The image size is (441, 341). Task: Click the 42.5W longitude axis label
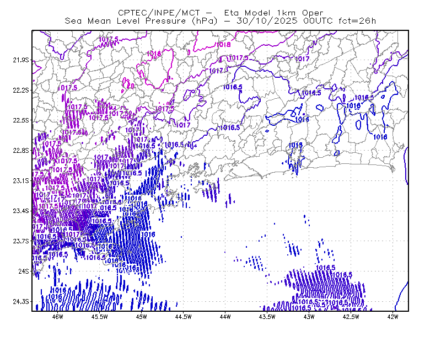(351, 317)
